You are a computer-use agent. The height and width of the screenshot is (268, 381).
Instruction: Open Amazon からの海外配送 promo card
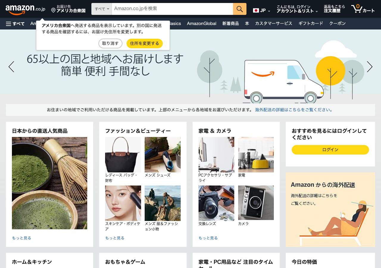(x=330, y=210)
